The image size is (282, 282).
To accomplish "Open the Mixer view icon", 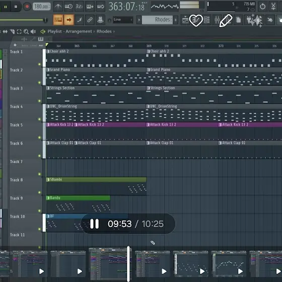I will pyautogui.click(x=217, y=20).
